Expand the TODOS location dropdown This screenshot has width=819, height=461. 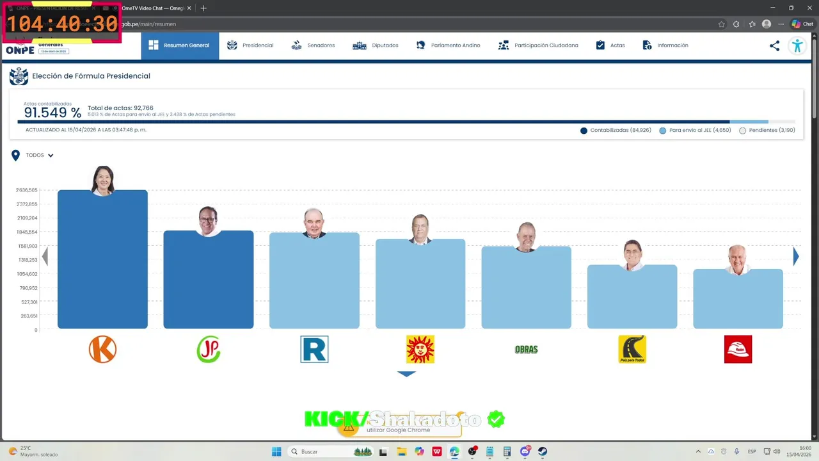click(x=40, y=156)
